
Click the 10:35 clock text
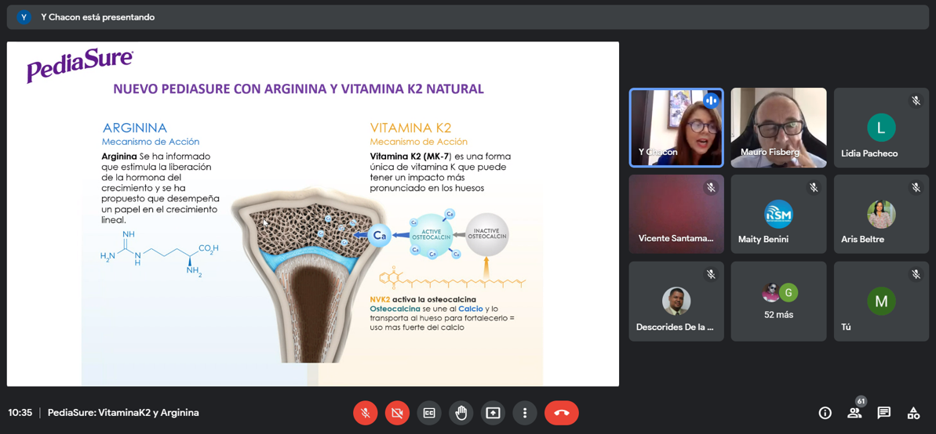(x=20, y=413)
